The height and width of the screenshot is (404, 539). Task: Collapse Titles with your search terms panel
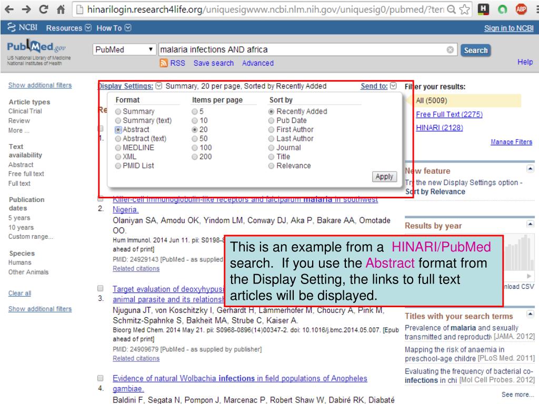[x=530, y=314]
